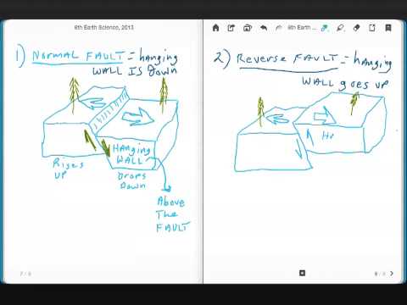Go to next page chevron
The width and height of the screenshot is (407, 305).
tap(392, 274)
